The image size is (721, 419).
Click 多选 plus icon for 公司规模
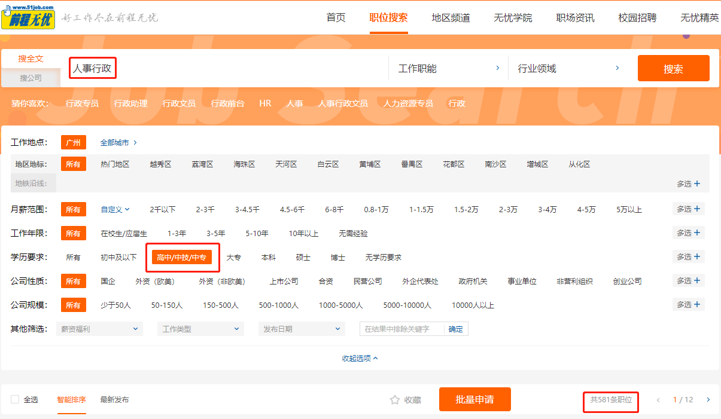pyautogui.click(x=697, y=305)
